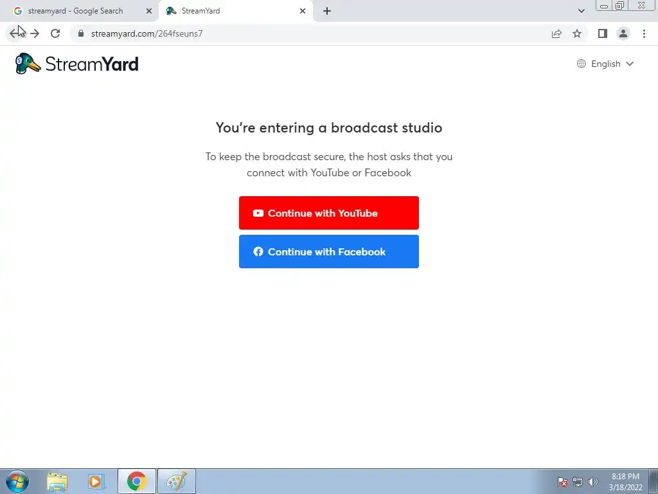Viewport: 658px width, 494px height.
Task: Open the English language dropdown
Action: [x=605, y=64]
